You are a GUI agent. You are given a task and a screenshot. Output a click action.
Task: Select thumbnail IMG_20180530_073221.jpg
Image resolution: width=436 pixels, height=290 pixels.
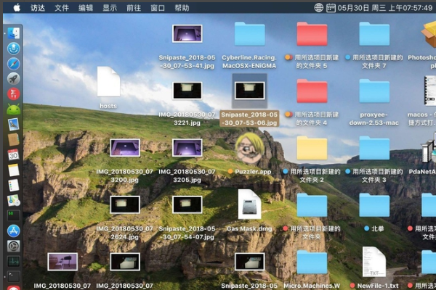187,91
